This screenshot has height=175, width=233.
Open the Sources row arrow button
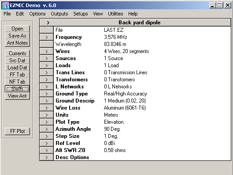tap(47, 58)
